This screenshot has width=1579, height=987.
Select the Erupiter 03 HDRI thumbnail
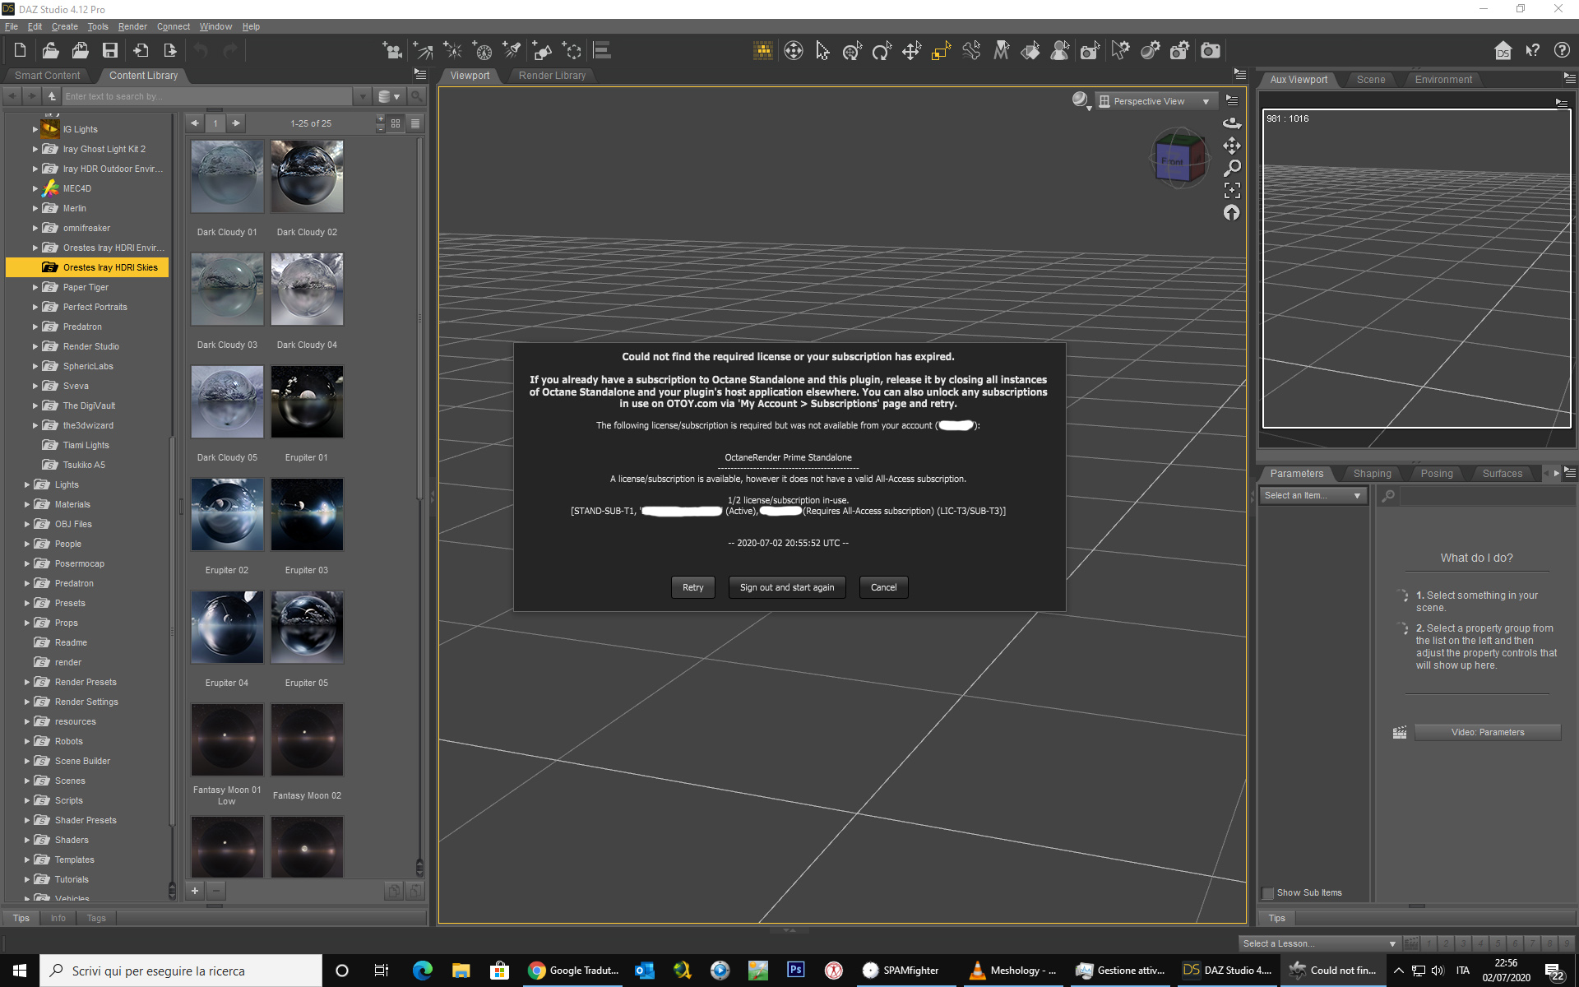tap(307, 515)
